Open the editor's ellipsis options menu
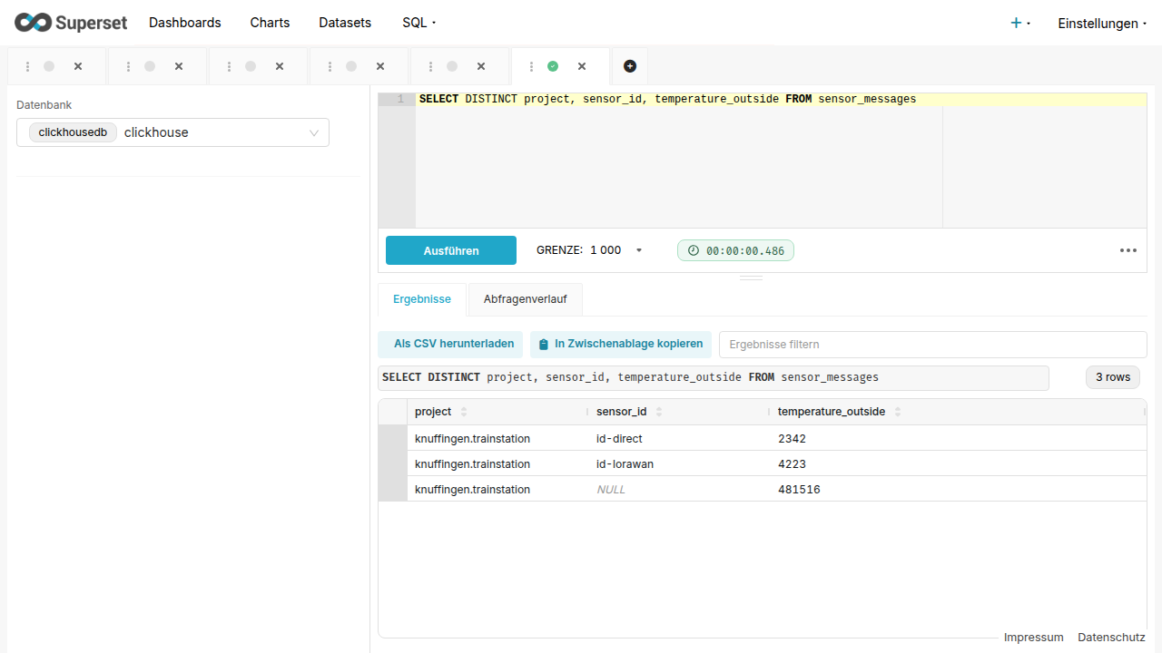 [x=1128, y=250]
